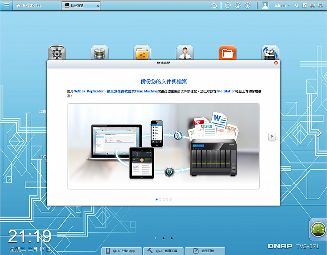Viewport: 327px width, 255px height.
Task: Switch to second desktop page dot
Action: (x=163, y=238)
